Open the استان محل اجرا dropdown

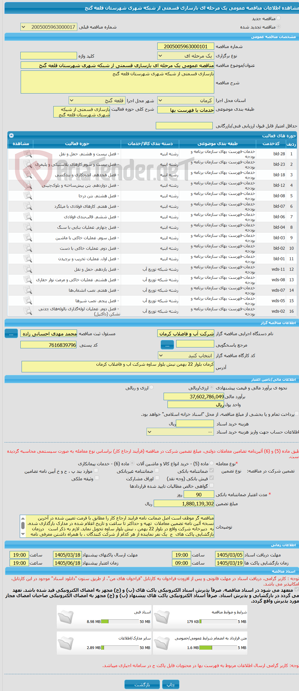coord(186,100)
